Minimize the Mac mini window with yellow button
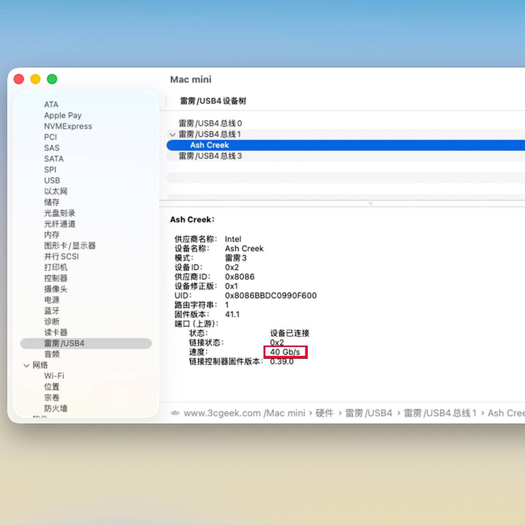Screen dimensions: 525x525 click(x=35, y=79)
